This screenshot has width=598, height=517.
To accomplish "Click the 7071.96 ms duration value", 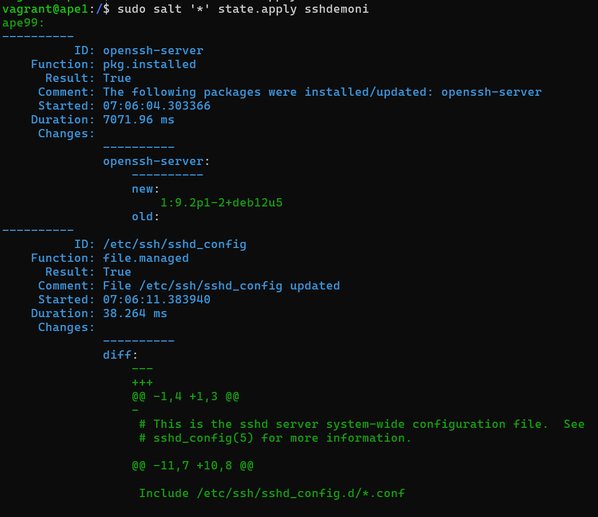I will pos(138,120).
